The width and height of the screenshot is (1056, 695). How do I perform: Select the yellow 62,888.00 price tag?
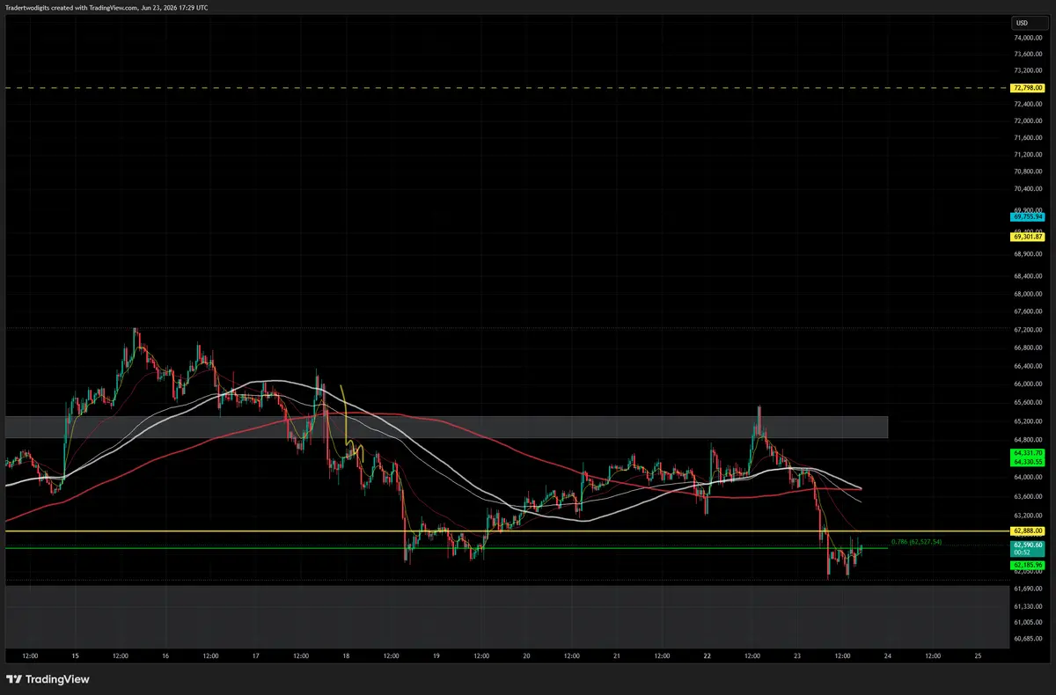pos(1028,531)
